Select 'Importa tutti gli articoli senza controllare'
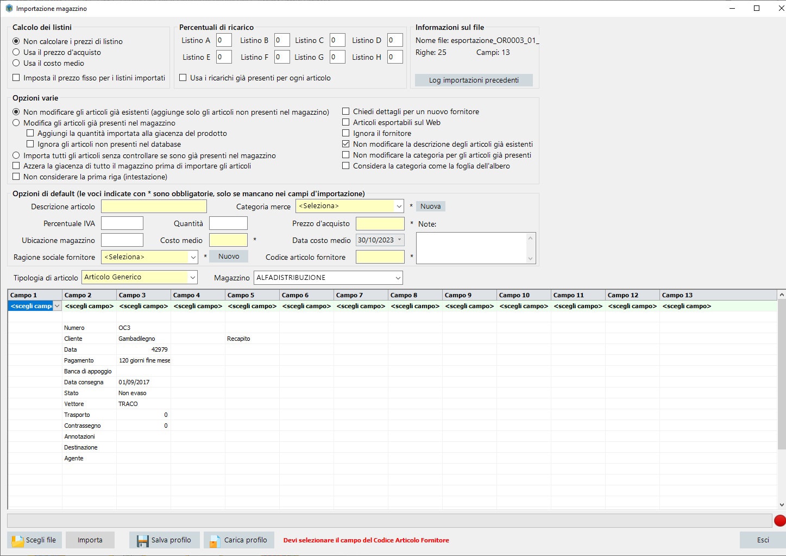 coord(16,155)
